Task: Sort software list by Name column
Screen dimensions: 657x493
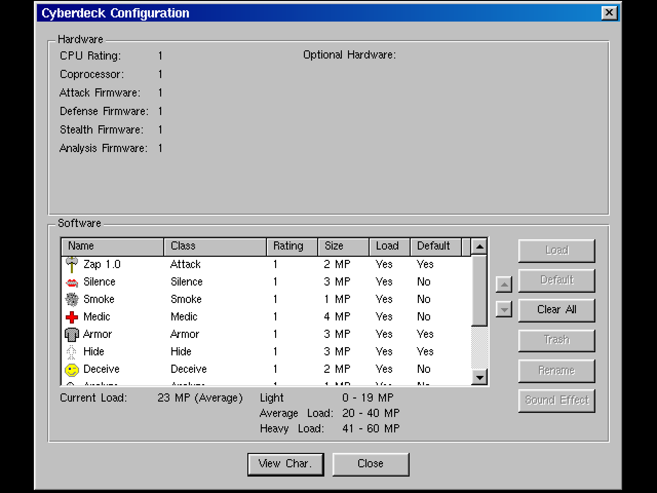Action: pyautogui.click(x=112, y=246)
